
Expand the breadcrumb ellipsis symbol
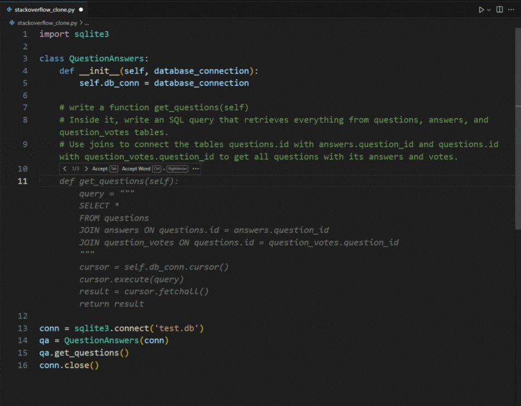pos(87,23)
